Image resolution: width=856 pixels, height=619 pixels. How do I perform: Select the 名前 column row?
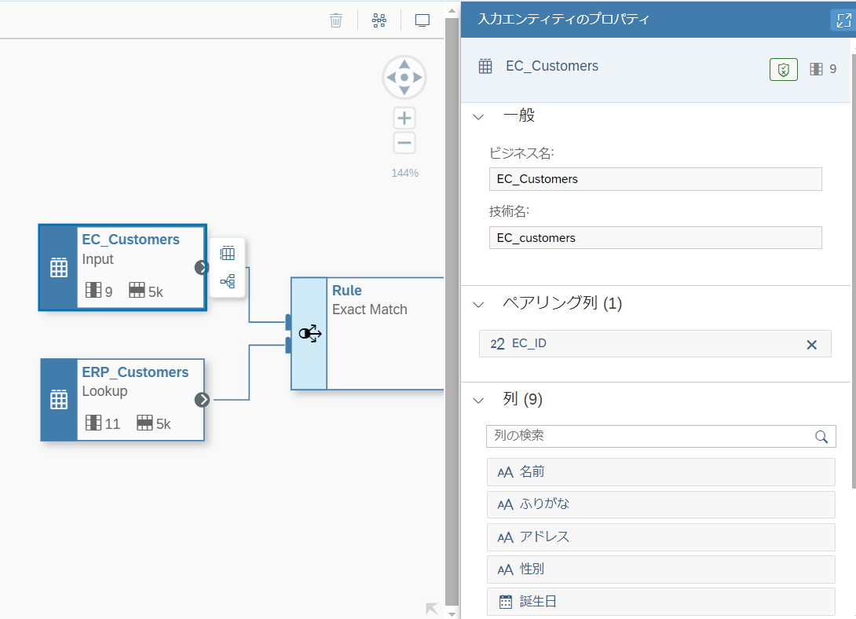point(661,472)
